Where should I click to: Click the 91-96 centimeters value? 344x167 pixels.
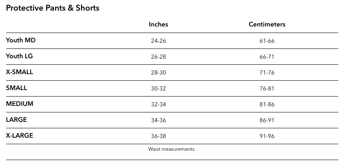pyautogui.click(x=267, y=136)
